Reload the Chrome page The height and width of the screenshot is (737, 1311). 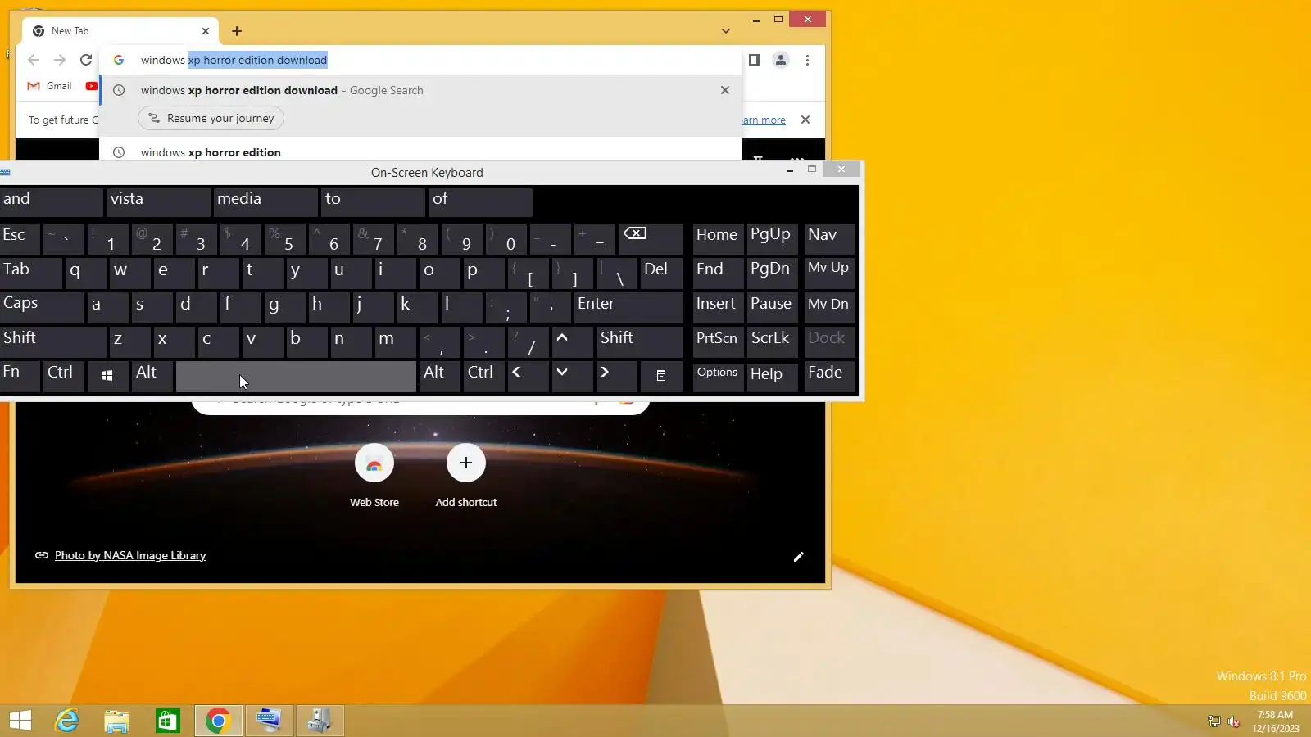[x=86, y=60]
